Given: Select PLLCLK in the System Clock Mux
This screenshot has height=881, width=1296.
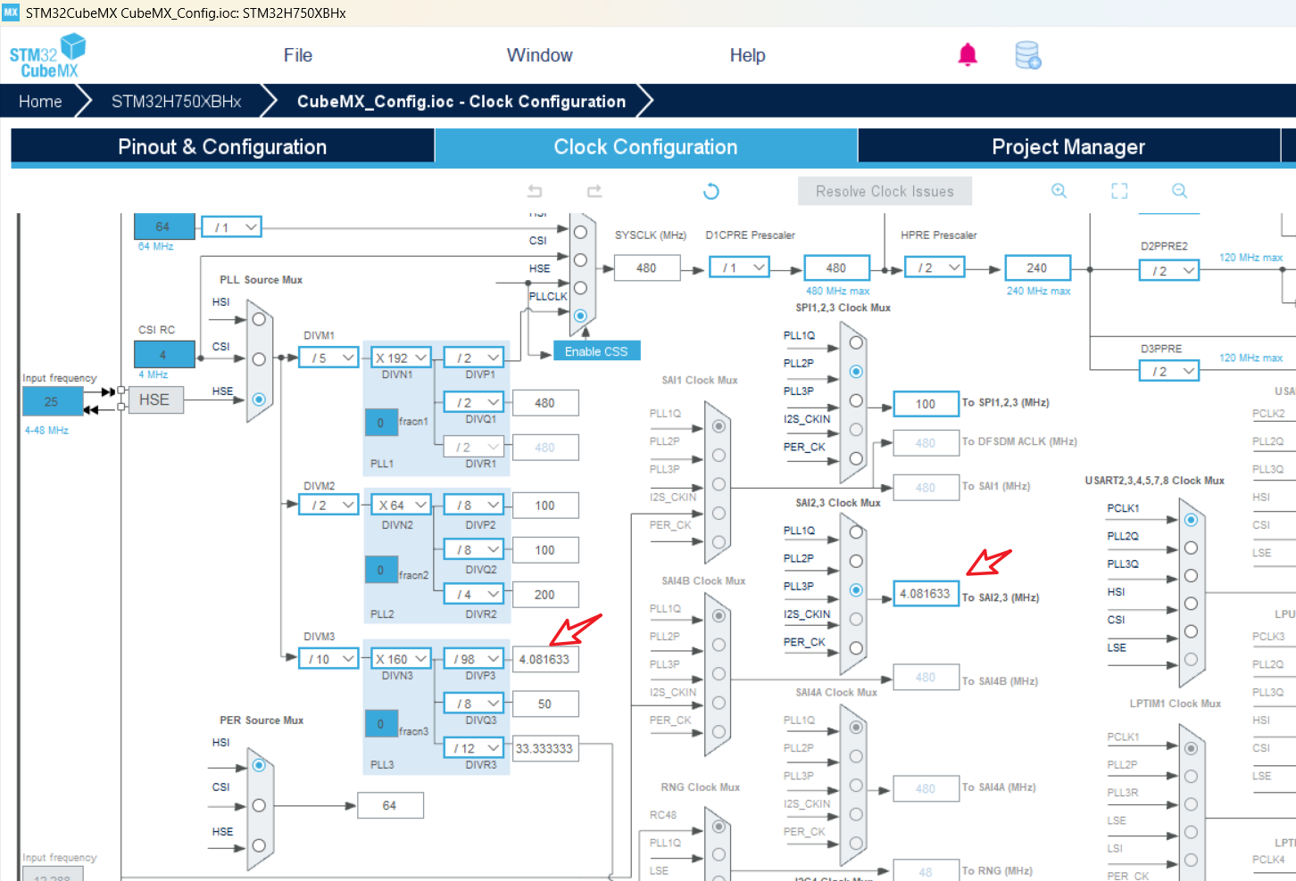Looking at the screenshot, I should (580, 316).
